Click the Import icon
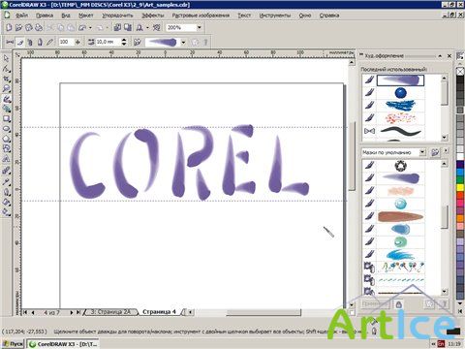Screen dimensions: 465x349 117,28
